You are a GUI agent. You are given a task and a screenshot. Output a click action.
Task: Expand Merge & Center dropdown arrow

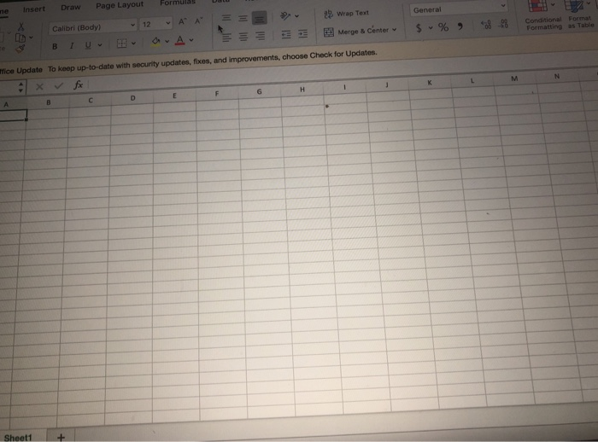click(x=395, y=29)
